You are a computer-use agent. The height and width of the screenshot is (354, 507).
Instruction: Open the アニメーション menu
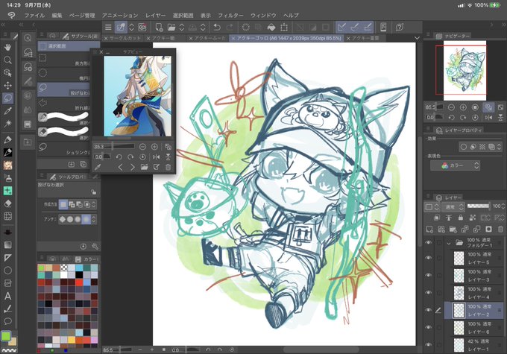120,15
